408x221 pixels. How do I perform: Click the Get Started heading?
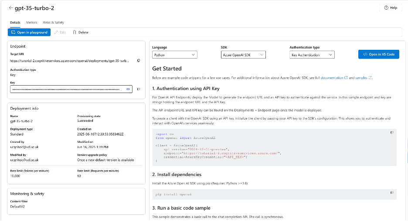167,69
